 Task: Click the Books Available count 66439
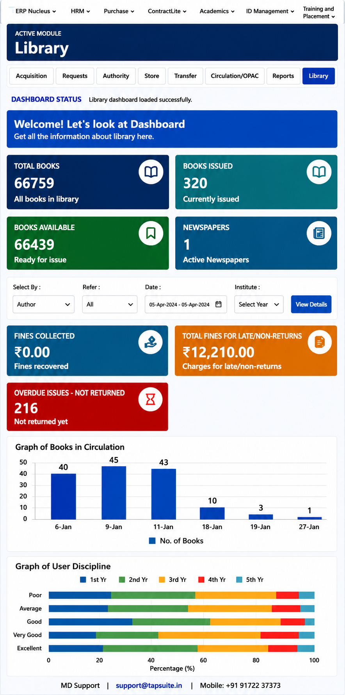click(x=34, y=245)
